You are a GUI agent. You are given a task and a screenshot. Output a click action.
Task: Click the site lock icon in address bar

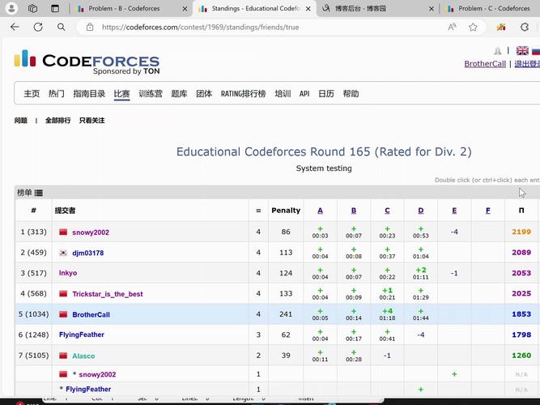pyautogui.click(x=90, y=27)
